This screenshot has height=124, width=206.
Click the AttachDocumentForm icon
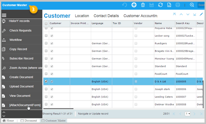point(4,105)
